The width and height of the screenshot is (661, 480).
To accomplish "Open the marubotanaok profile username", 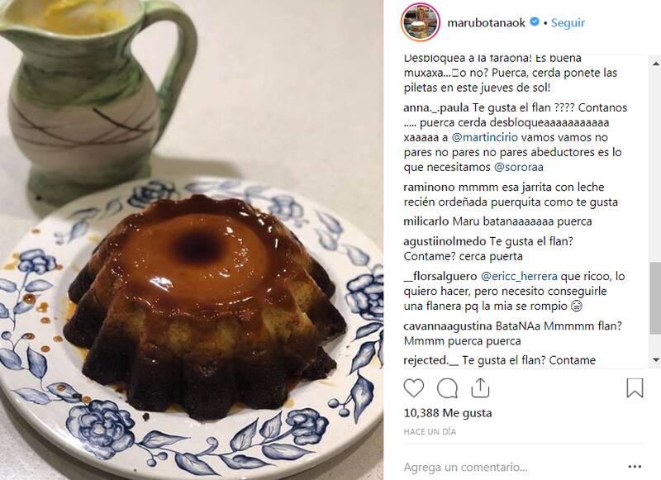I will pyautogui.click(x=486, y=23).
